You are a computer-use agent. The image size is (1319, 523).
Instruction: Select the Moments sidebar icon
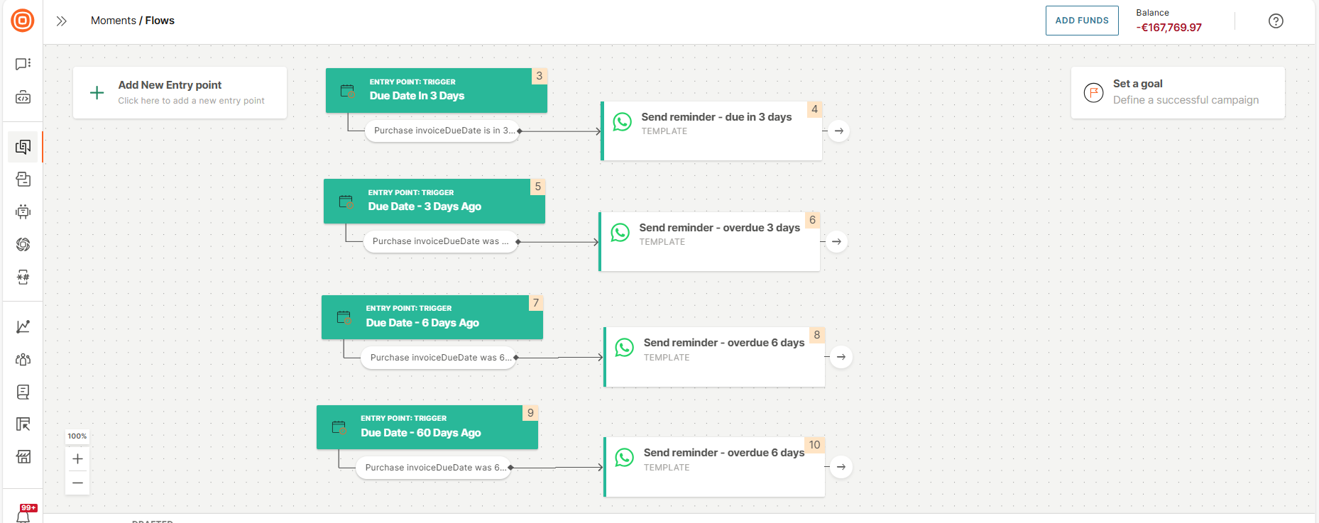click(23, 147)
